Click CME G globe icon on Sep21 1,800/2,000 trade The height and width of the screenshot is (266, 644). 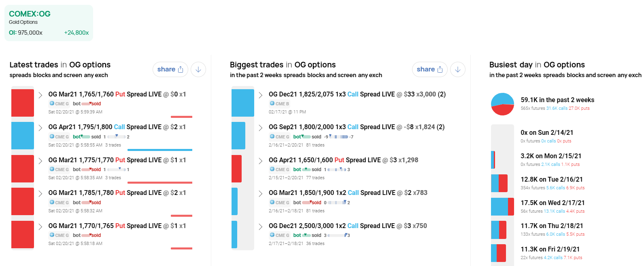272,137
